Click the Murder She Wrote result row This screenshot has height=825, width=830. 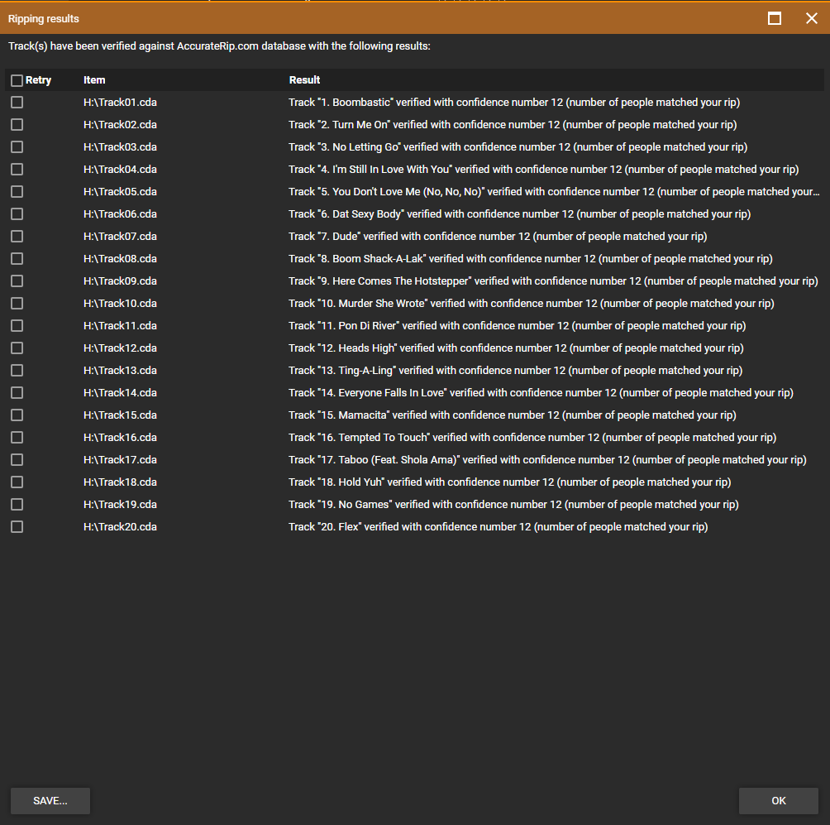click(x=531, y=304)
